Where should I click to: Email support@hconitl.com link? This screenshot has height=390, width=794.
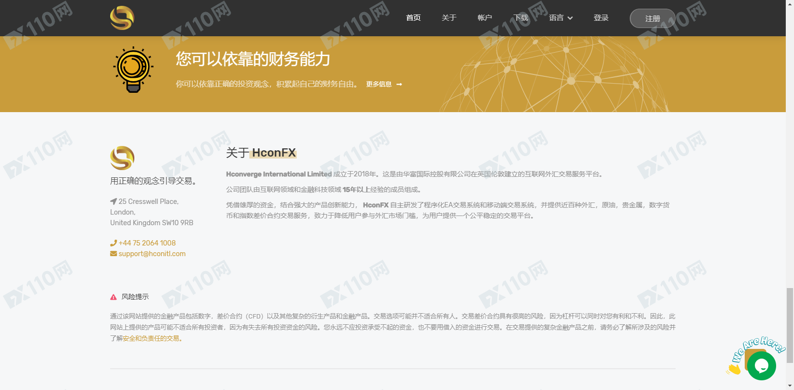[152, 254]
